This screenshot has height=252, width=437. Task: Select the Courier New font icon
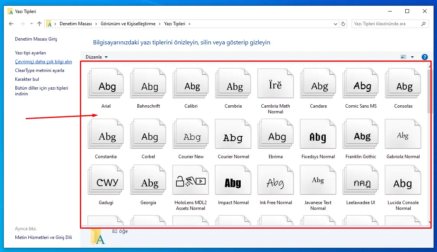(191, 134)
